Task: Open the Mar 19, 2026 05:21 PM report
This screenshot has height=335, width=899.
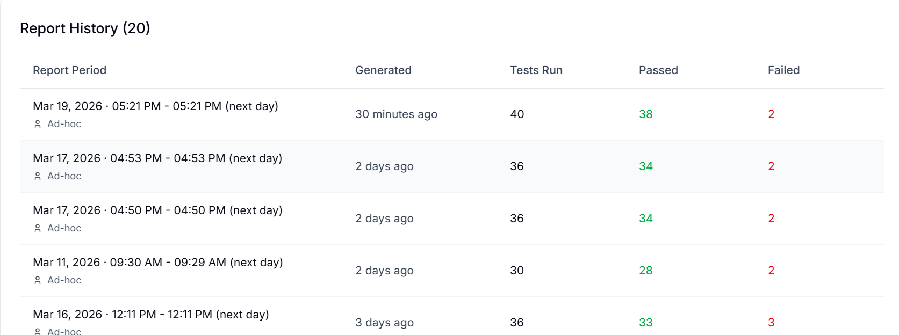Action: coord(155,106)
